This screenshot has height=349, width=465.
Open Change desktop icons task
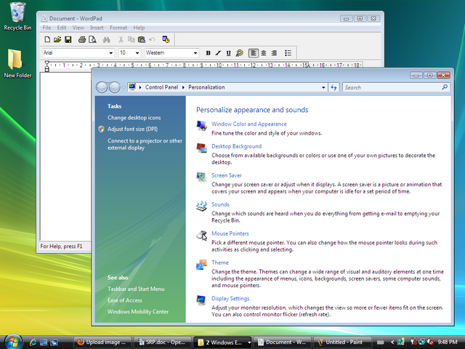134,118
